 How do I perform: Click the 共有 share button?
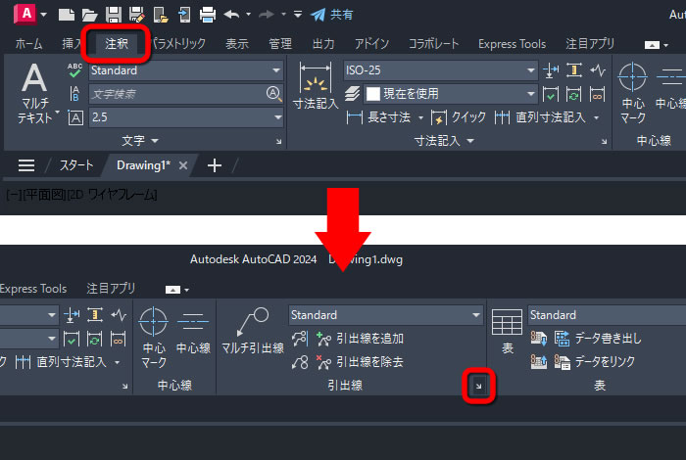pos(332,15)
